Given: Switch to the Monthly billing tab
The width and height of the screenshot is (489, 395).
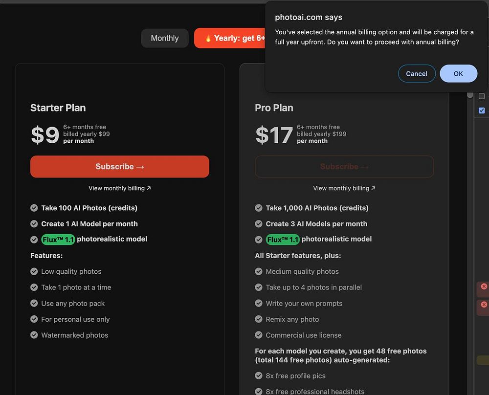Looking at the screenshot, I should click(165, 38).
